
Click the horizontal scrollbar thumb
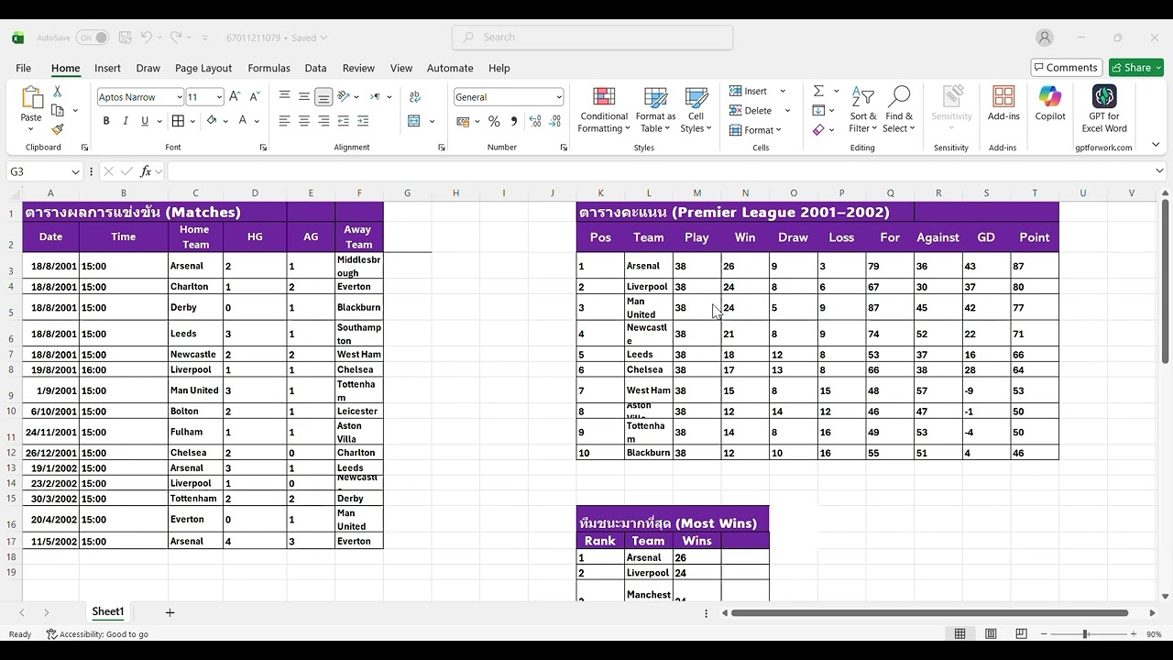(x=929, y=612)
